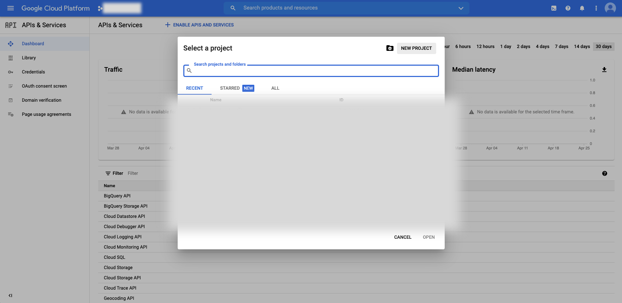Click Google Cloud Platform logo text
622x303 pixels.
tap(55, 8)
